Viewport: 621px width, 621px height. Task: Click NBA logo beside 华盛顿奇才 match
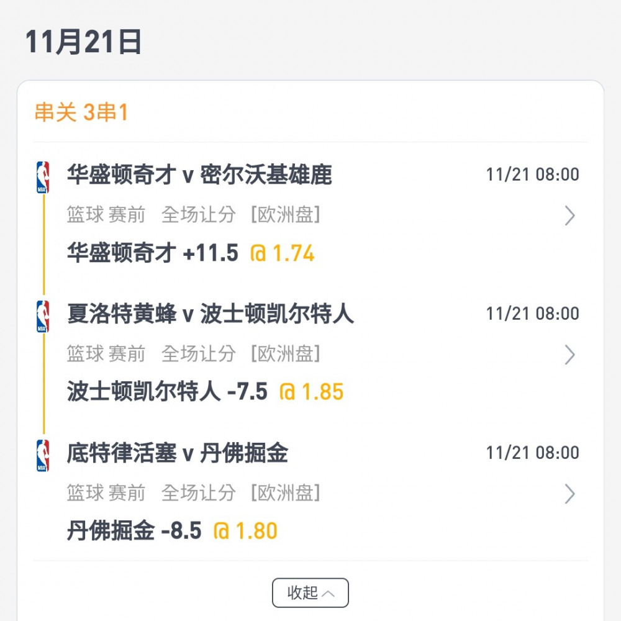(x=43, y=177)
